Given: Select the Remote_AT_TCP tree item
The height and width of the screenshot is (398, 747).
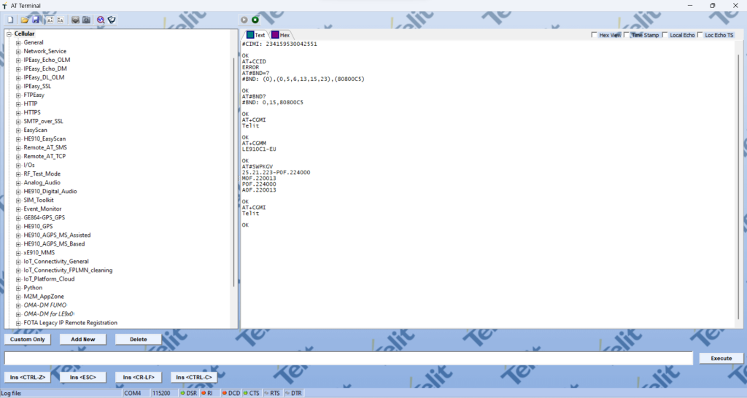Looking at the screenshot, I should (x=44, y=156).
